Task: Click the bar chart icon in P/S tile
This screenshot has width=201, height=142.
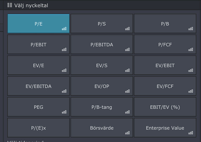Action: 127,29
